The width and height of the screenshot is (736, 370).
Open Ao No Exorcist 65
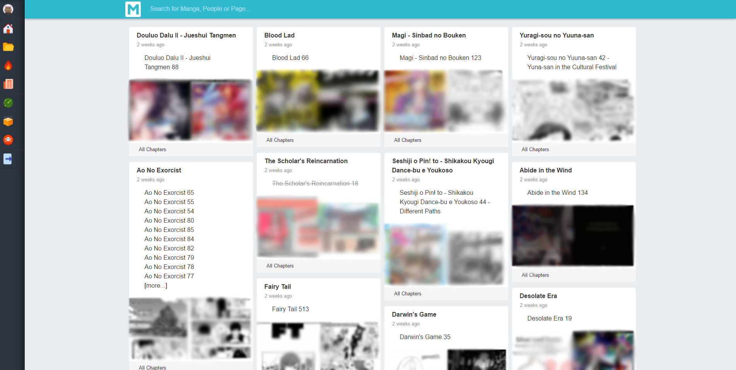click(x=169, y=193)
